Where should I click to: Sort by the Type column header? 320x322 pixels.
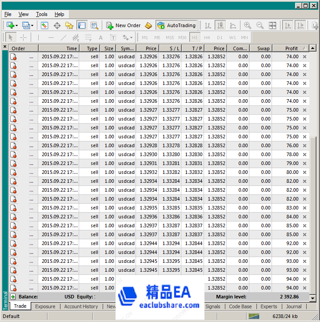click(x=89, y=48)
